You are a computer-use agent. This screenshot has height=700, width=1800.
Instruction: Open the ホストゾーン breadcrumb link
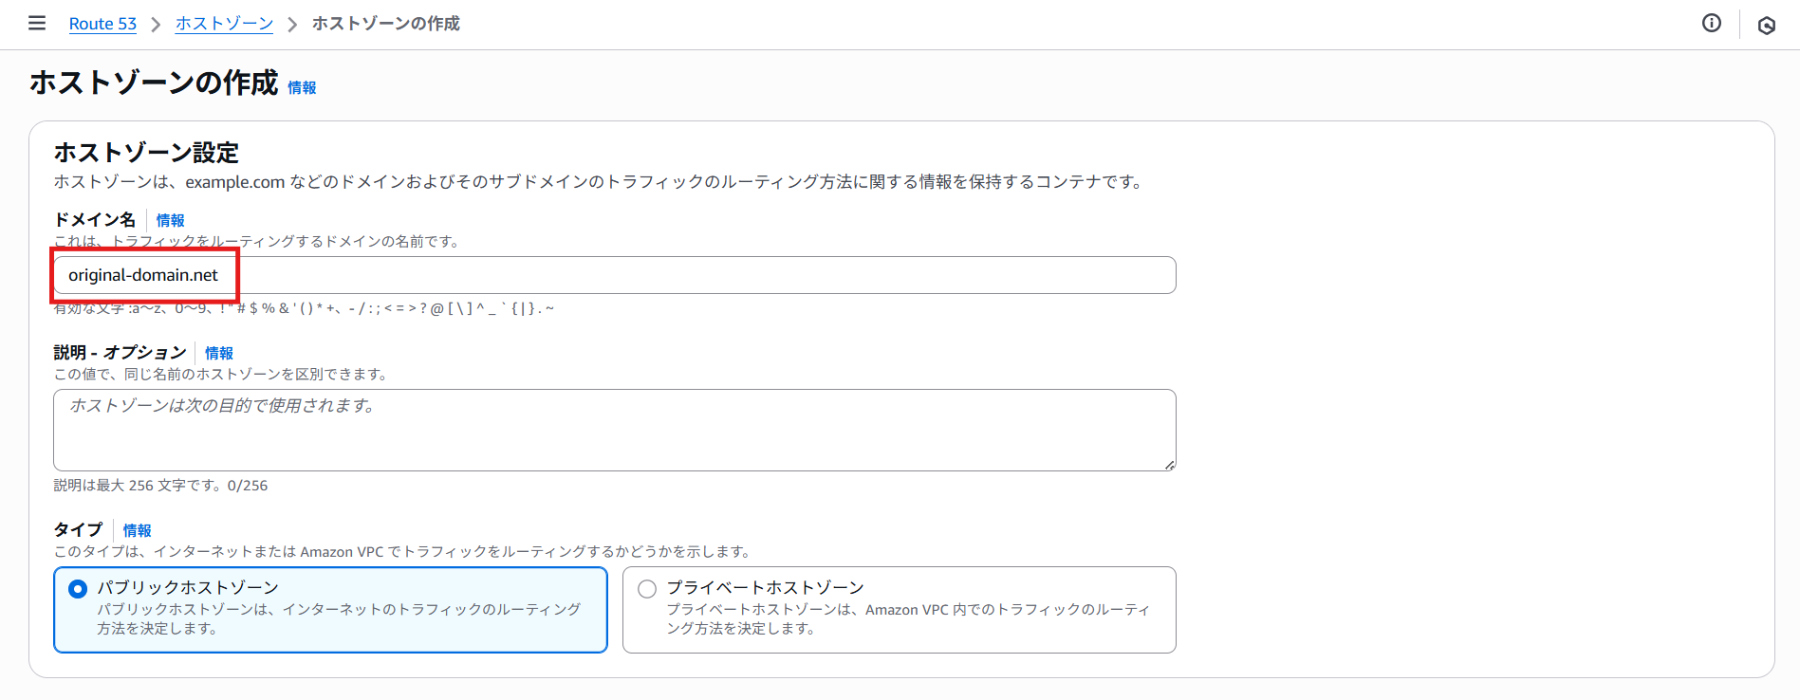pyautogui.click(x=224, y=24)
